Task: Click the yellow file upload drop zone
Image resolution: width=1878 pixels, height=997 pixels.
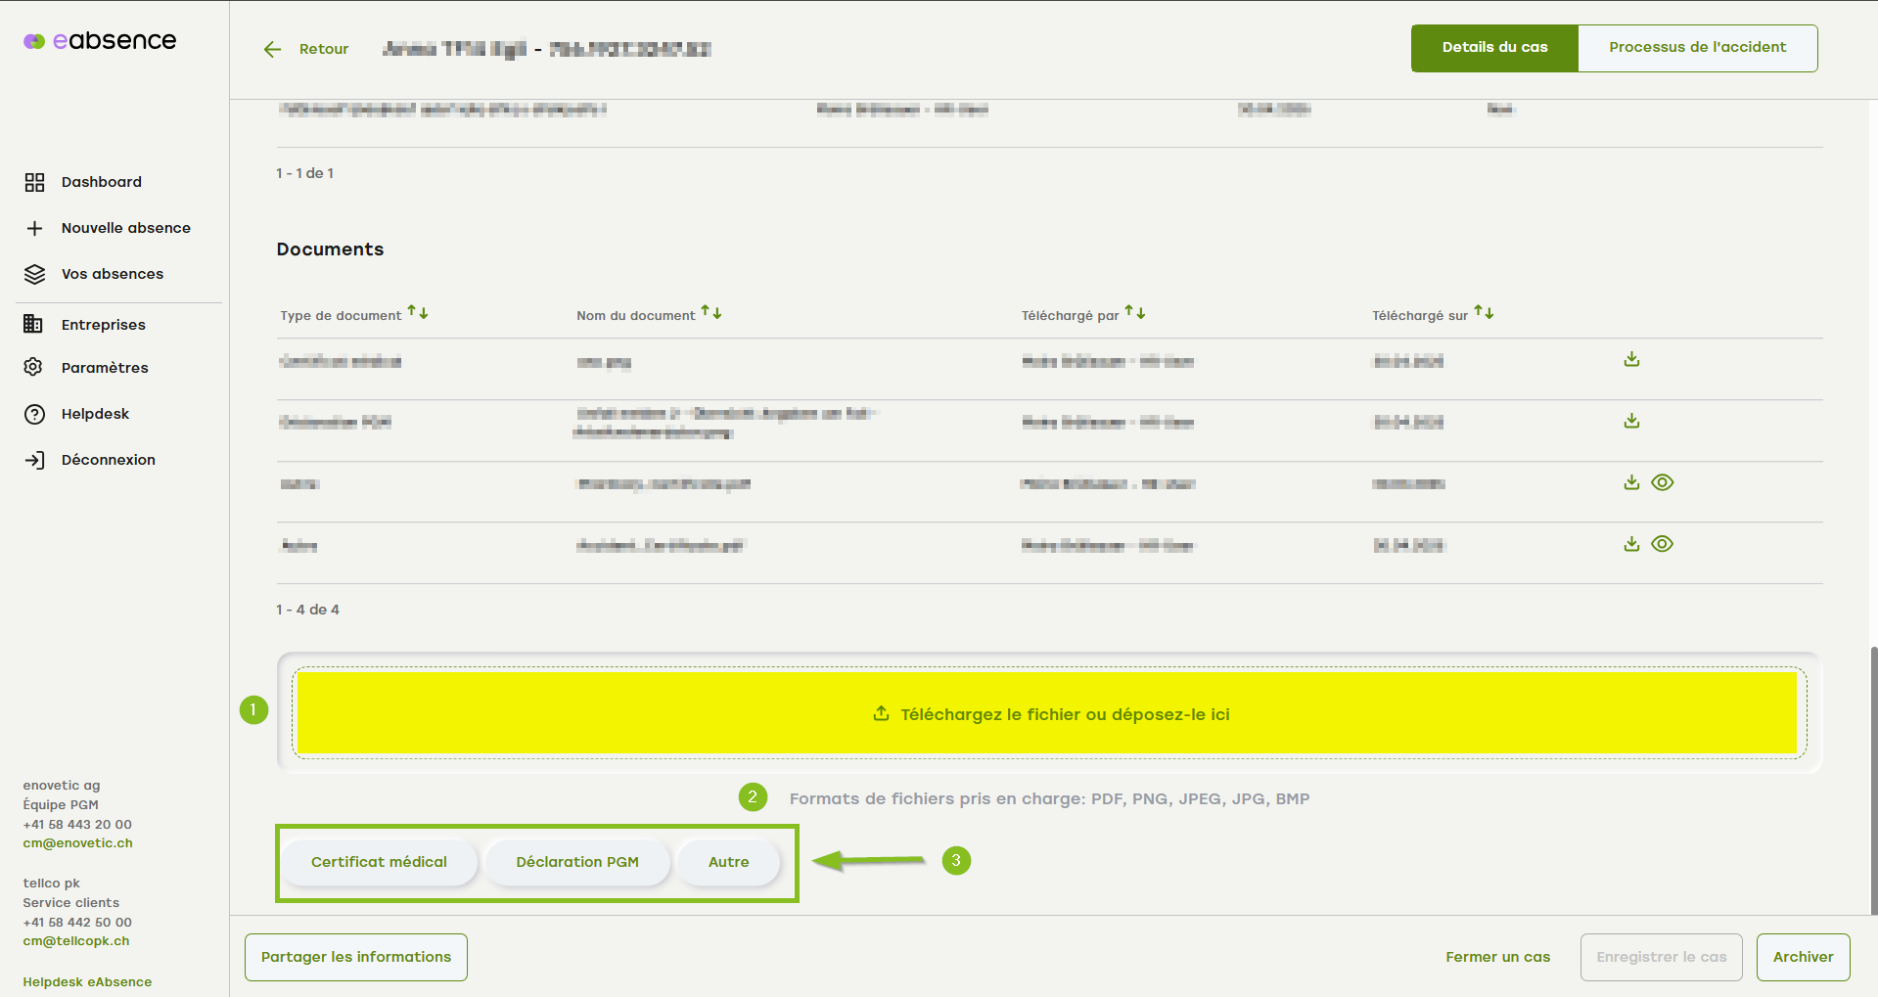Action: pyautogui.click(x=1047, y=713)
